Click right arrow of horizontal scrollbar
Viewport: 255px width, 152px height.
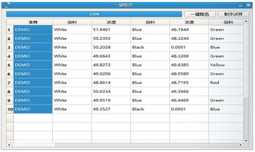tap(240, 145)
